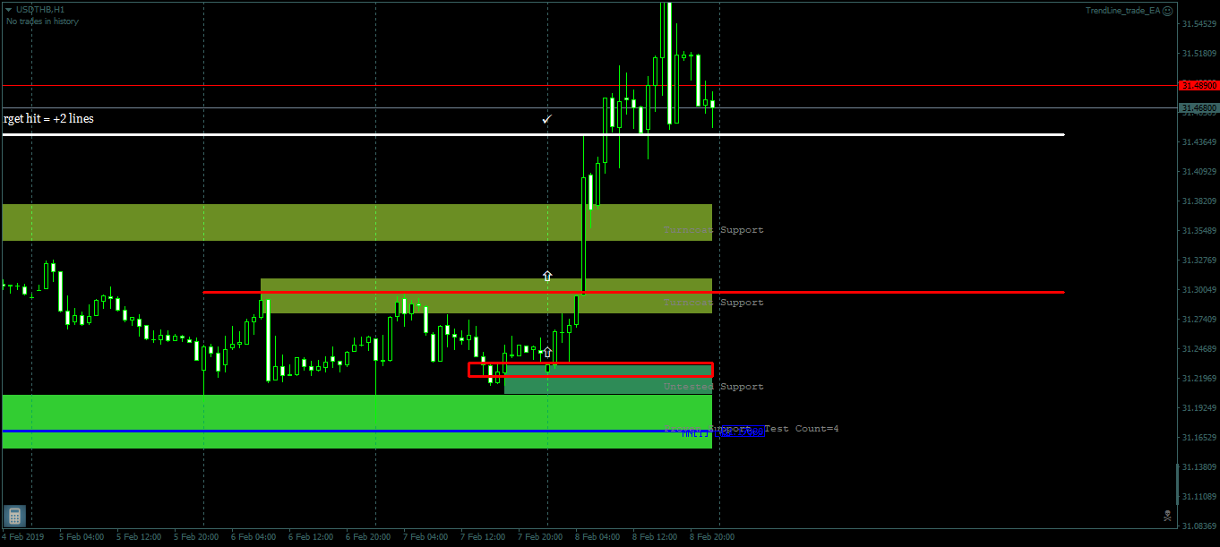
Task: Click the upper blue up-arrow marker
Action: coord(547,276)
